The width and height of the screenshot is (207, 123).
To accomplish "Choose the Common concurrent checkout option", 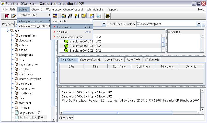I will click(x=72, y=37).
